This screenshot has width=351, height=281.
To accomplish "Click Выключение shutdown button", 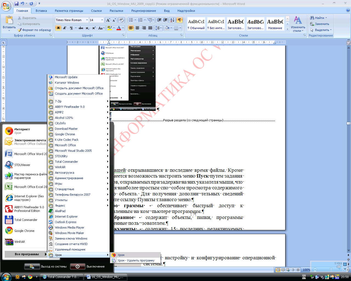I will [87, 266].
